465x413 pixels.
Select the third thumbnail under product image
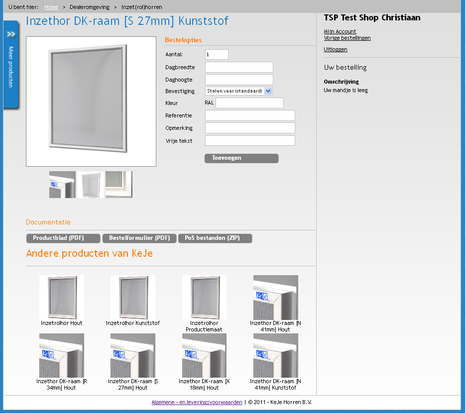pyautogui.click(x=119, y=185)
